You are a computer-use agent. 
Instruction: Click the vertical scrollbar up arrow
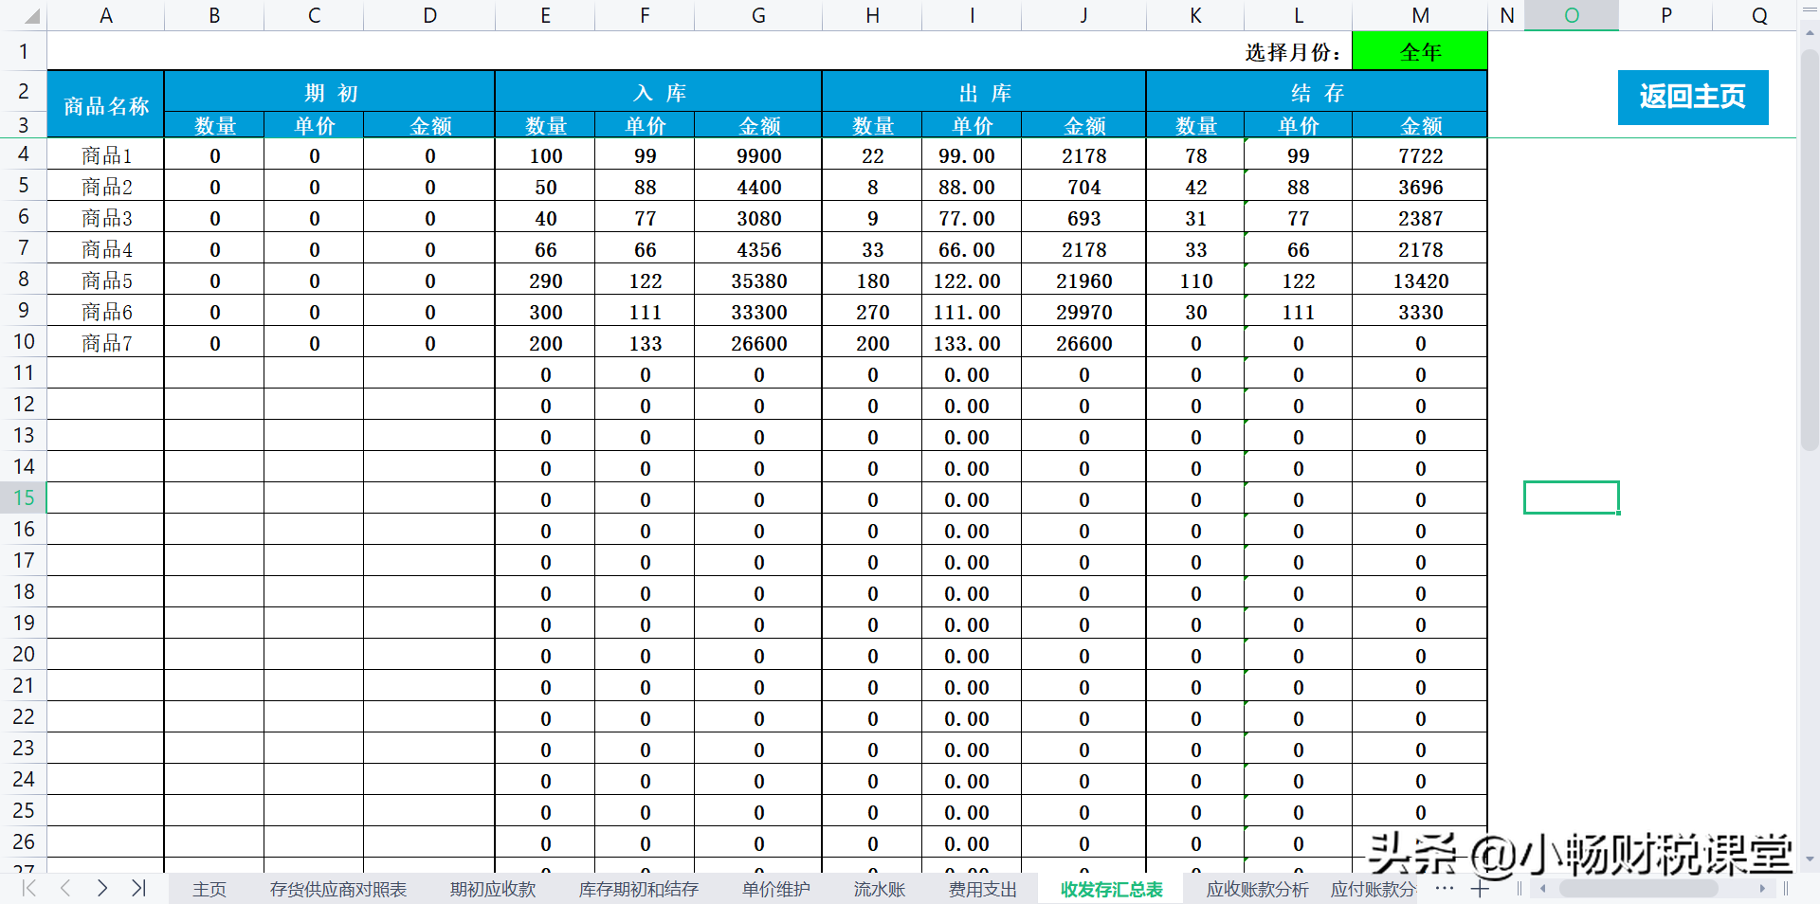[1809, 32]
